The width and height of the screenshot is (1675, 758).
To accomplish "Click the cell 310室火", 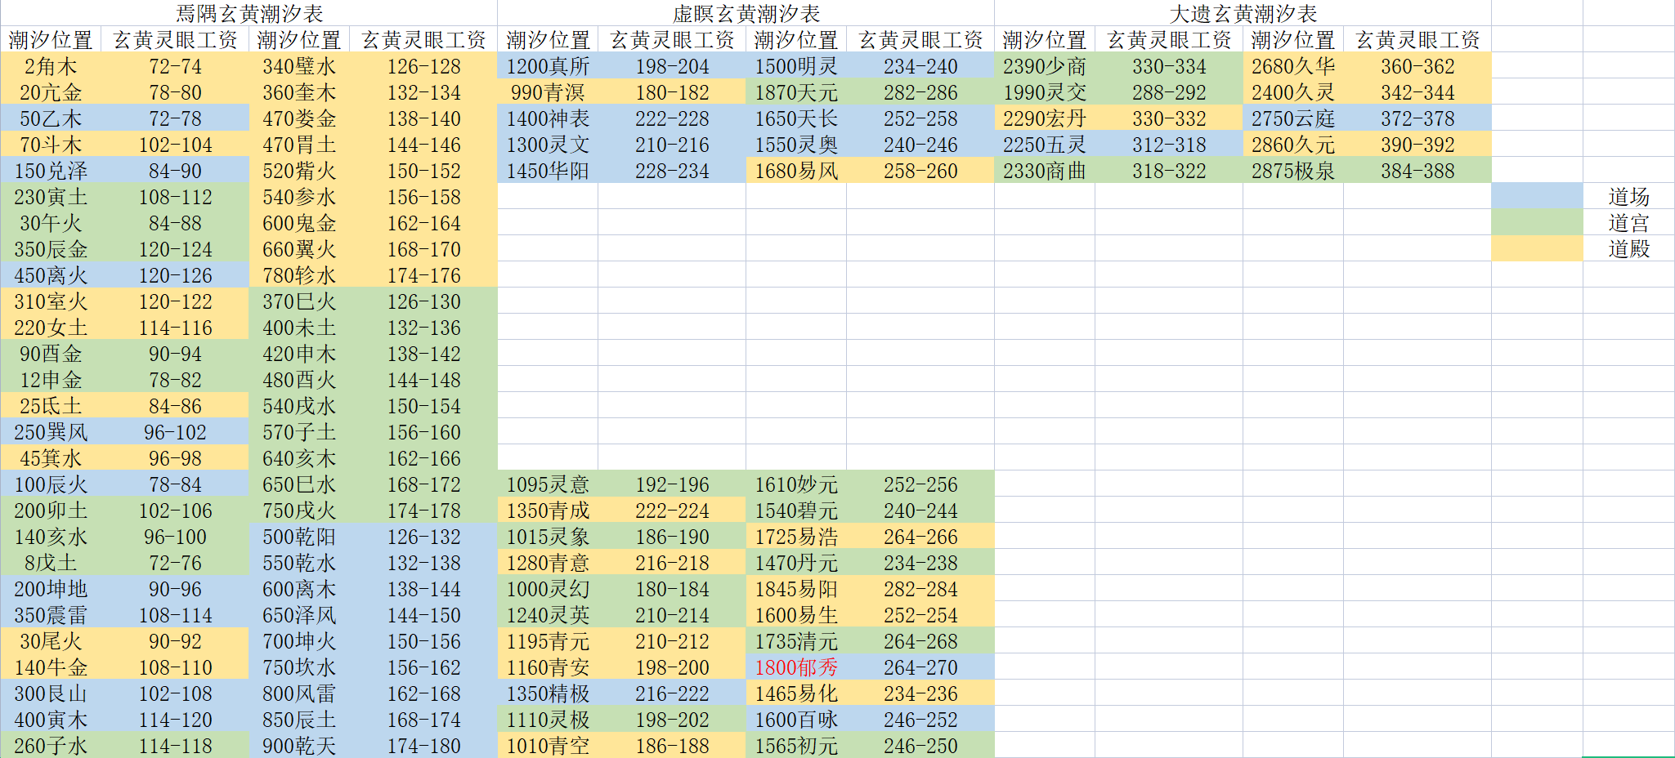I will (51, 301).
